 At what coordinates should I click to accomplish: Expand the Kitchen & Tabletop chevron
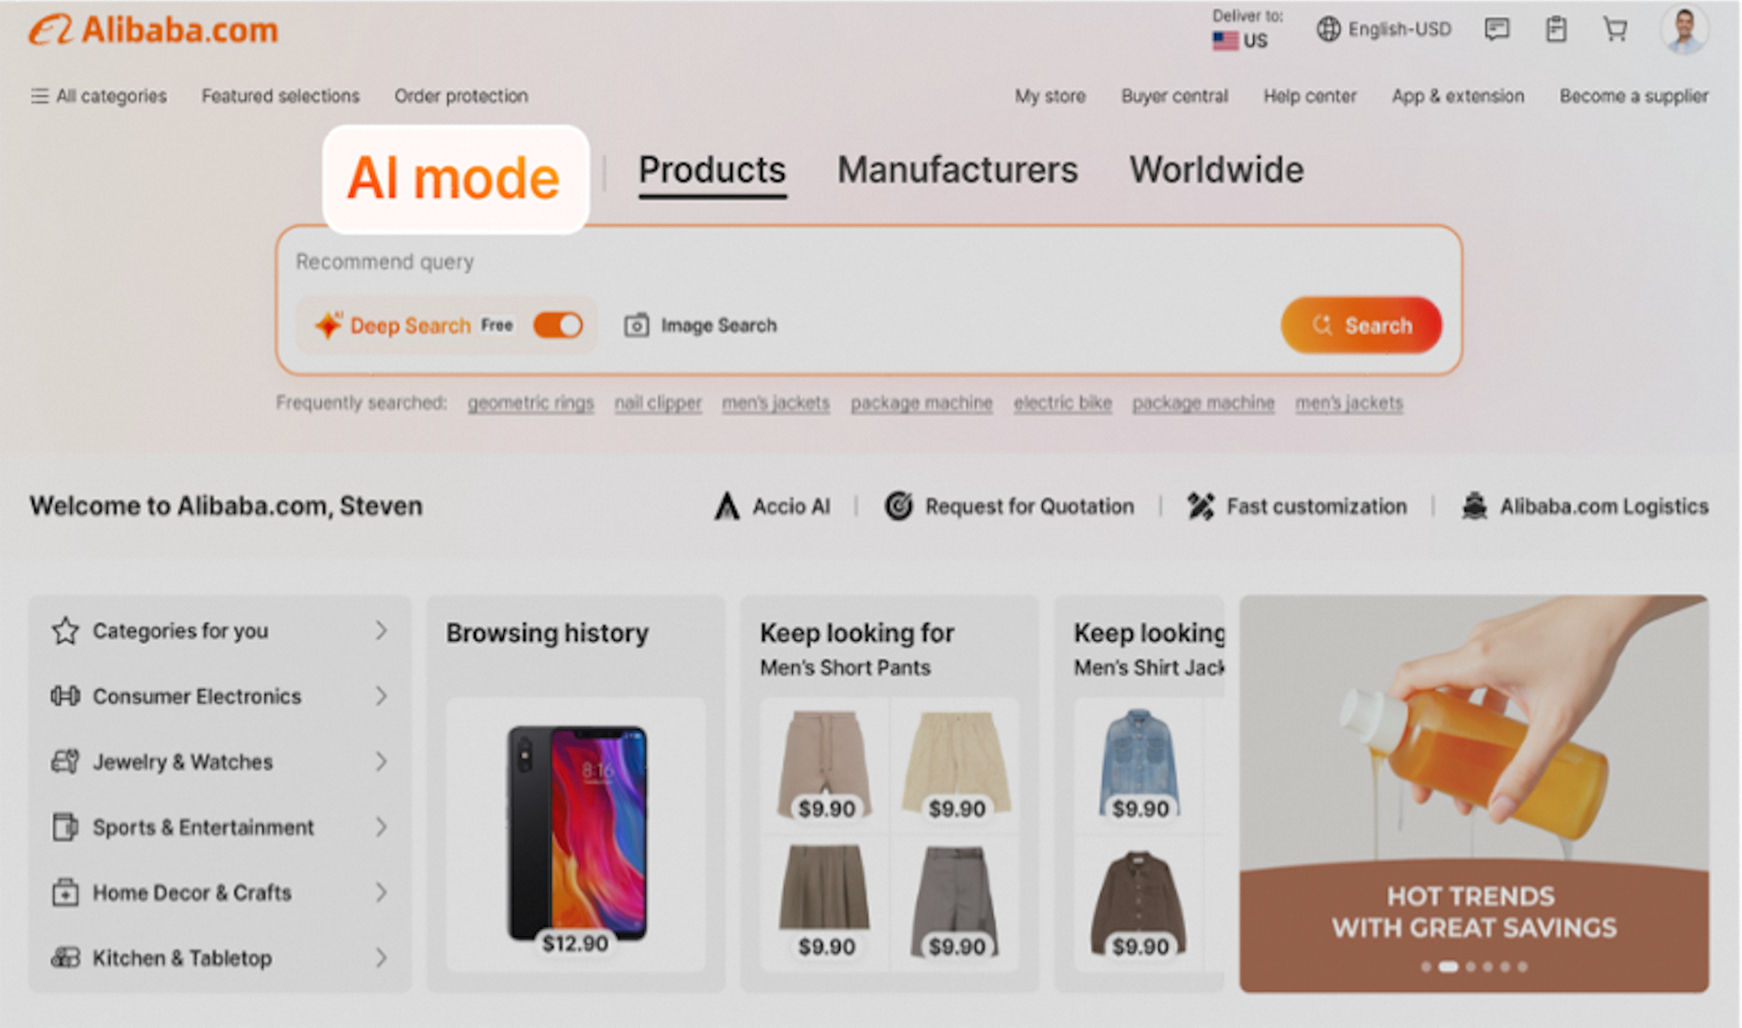[381, 958]
